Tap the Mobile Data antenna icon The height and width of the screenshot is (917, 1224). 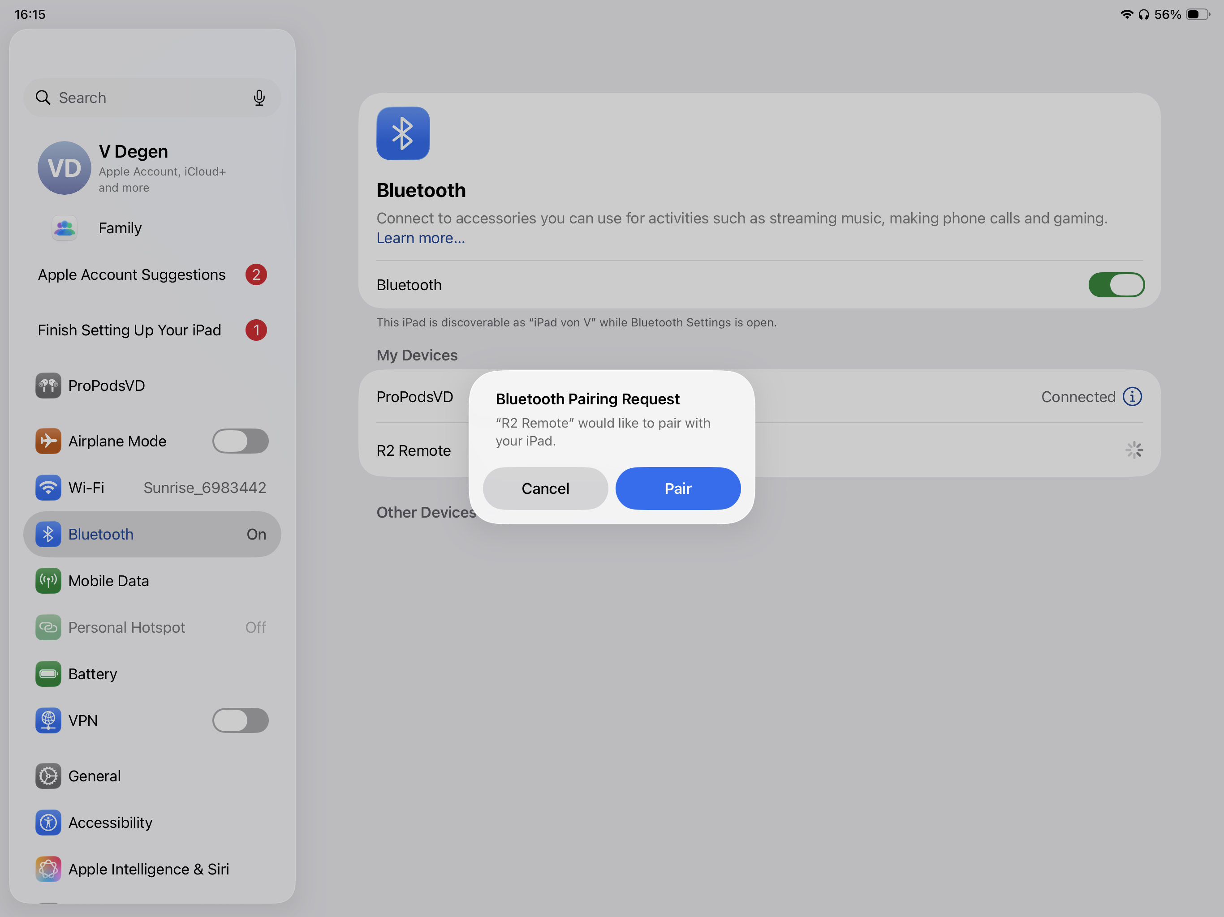coord(48,581)
